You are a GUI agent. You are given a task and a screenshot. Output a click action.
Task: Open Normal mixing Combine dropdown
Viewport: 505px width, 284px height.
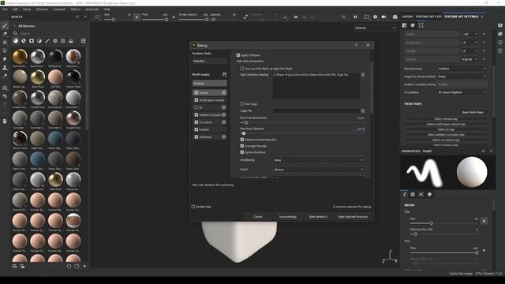pyautogui.click(x=462, y=69)
